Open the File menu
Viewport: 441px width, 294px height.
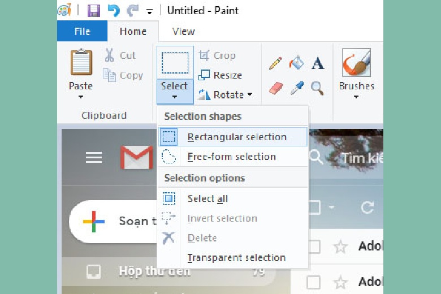(x=82, y=32)
